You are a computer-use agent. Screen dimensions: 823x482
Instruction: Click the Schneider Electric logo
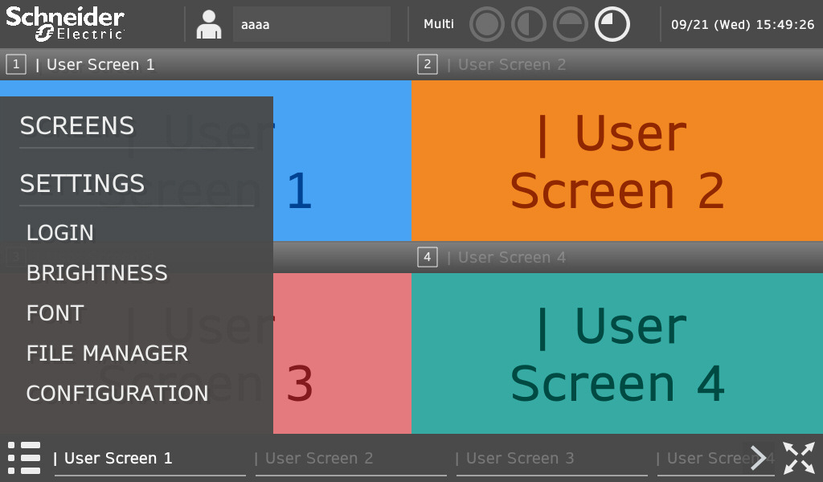point(66,24)
